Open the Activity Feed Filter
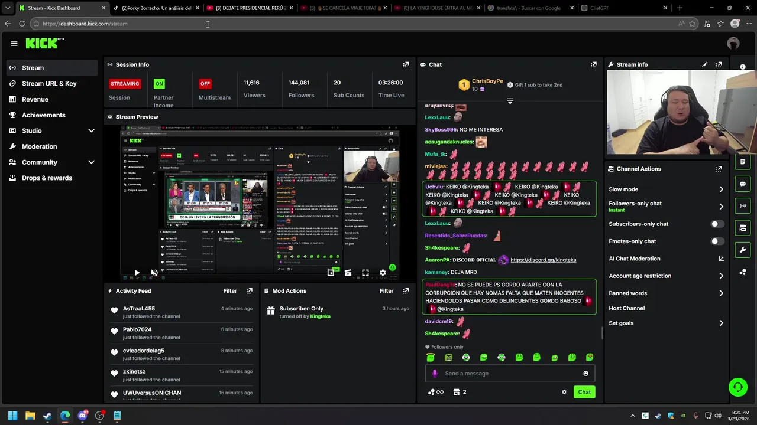 (x=230, y=291)
